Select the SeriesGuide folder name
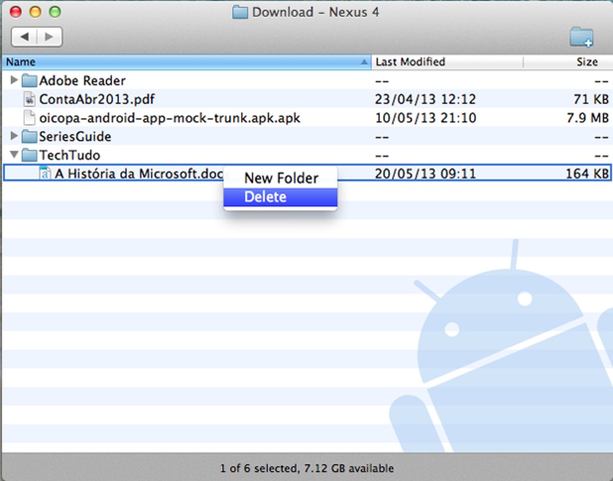 75,137
